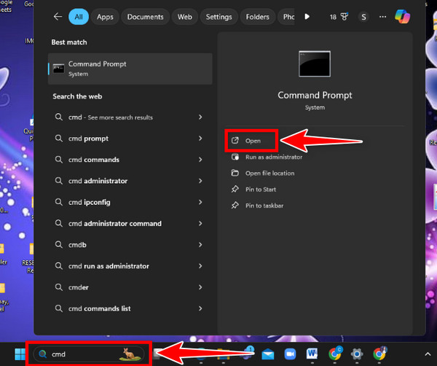437x366 pixels.
Task: Click the Open file location folder icon
Action: coord(235,173)
